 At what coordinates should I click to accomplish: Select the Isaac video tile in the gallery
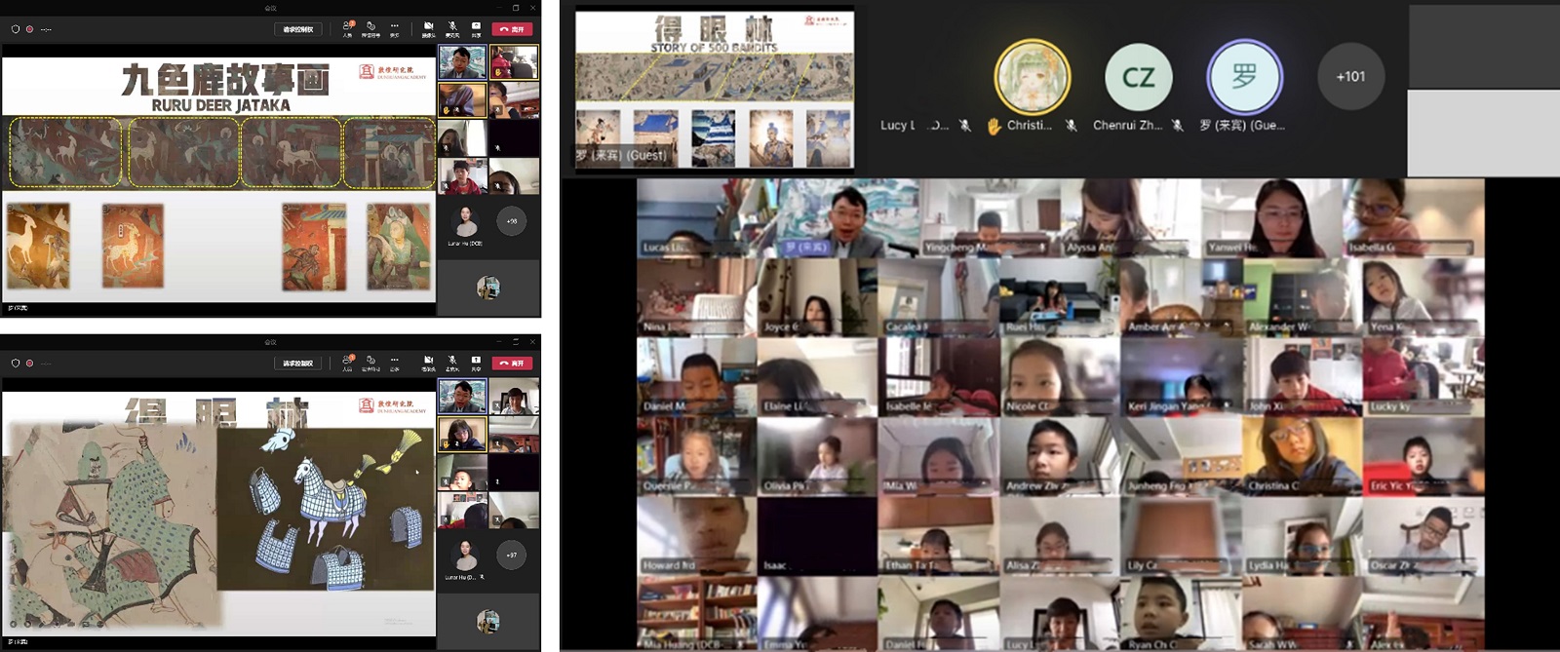(x=818, y=536)
